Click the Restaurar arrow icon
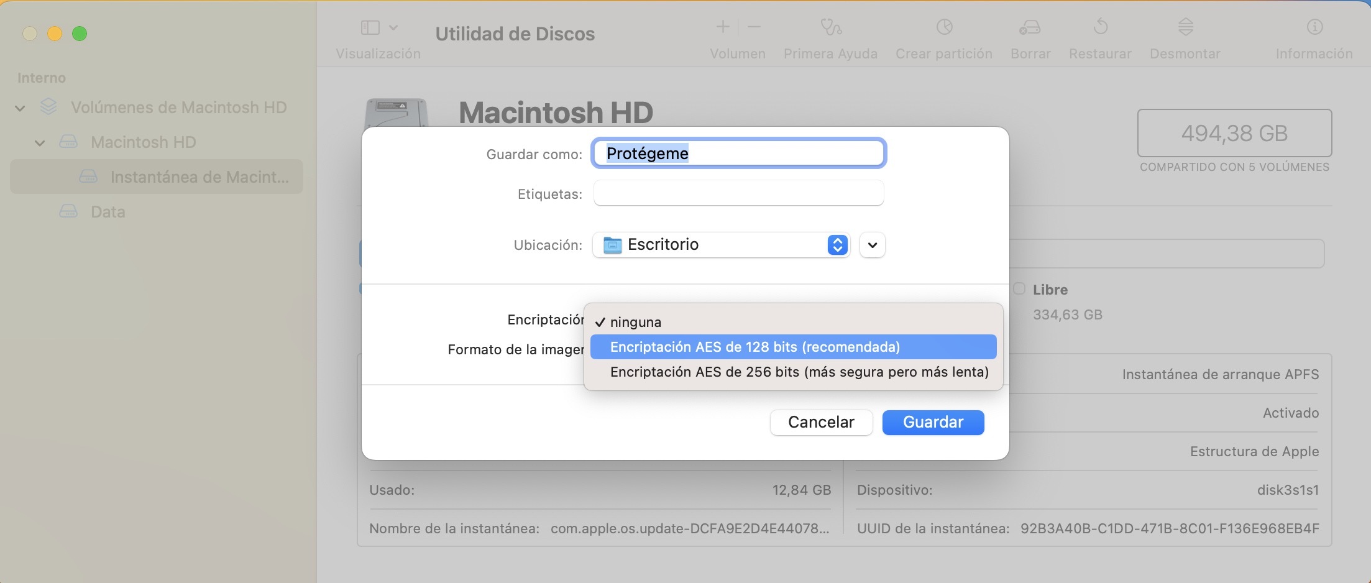Image resolution: width=1371 pixels, height=583 pixels. click(1101, 27)
